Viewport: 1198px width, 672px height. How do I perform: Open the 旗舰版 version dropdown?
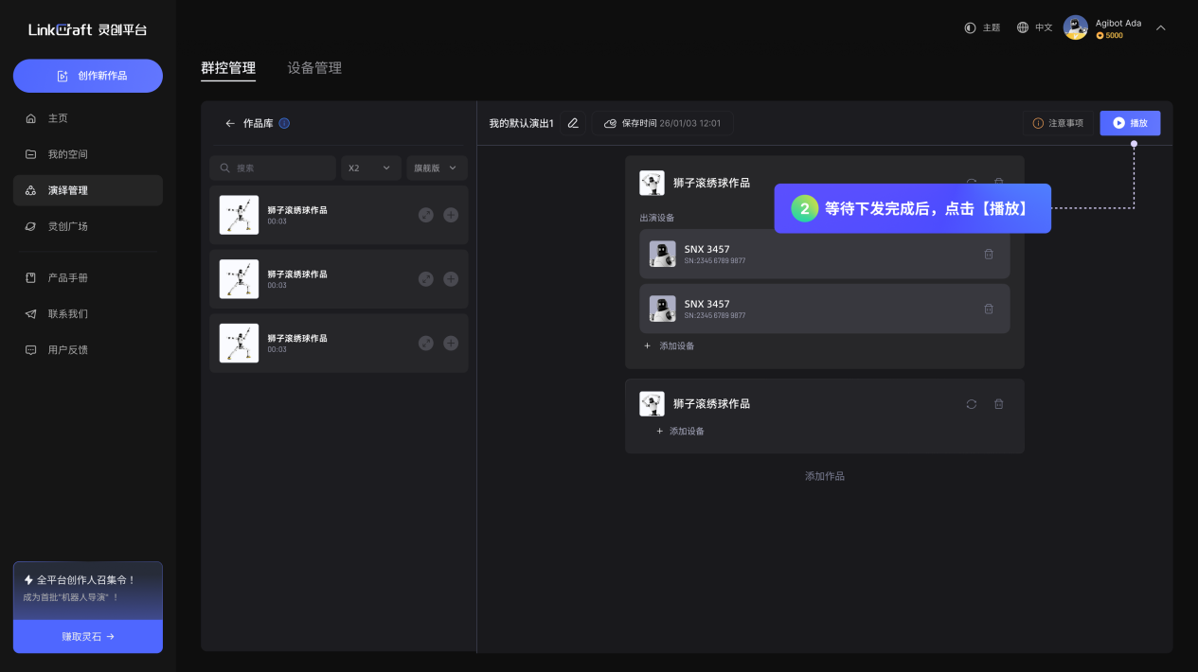[x=436, y=168]
